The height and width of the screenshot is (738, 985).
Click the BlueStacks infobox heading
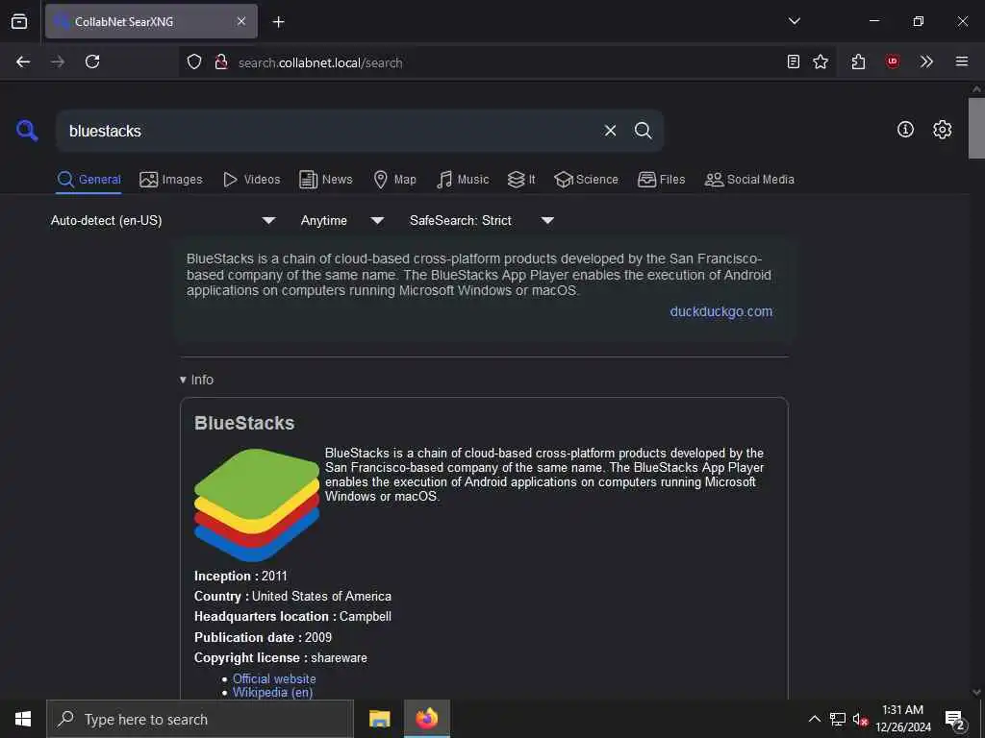click(244, 423)
